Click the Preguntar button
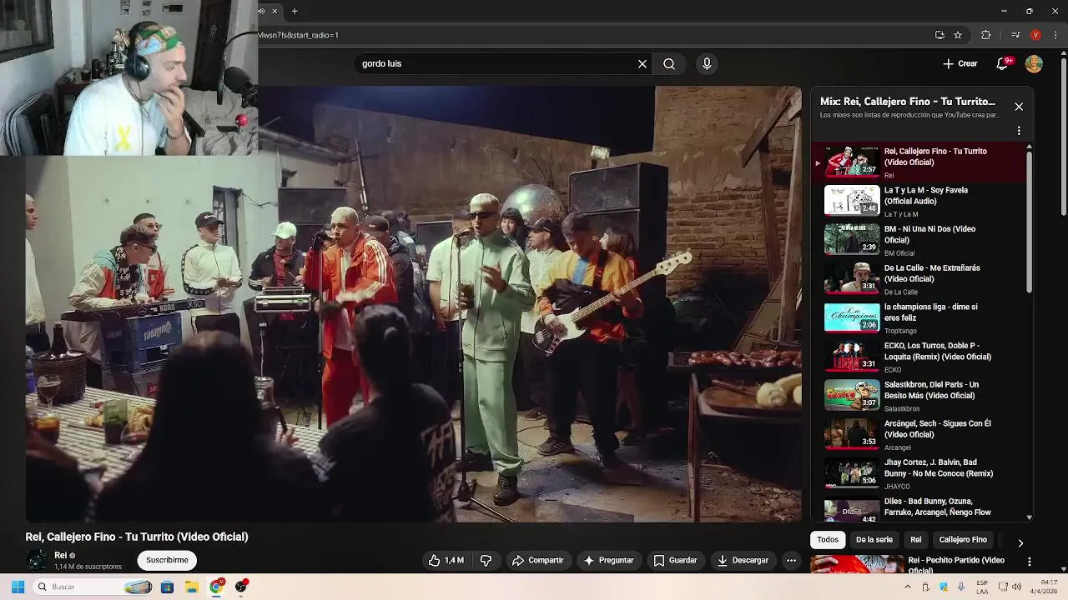Screen dimensions: 1068x600 (x=609, y=561)
